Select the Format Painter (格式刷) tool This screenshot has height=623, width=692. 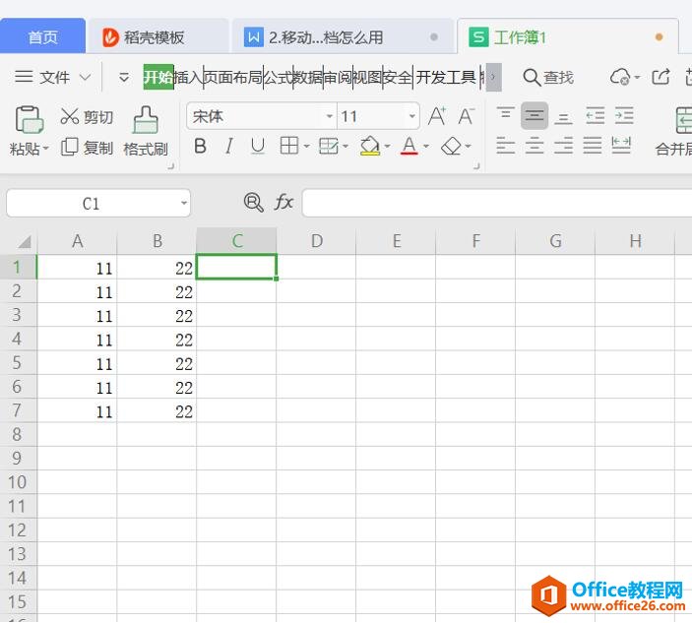(146, 132)
